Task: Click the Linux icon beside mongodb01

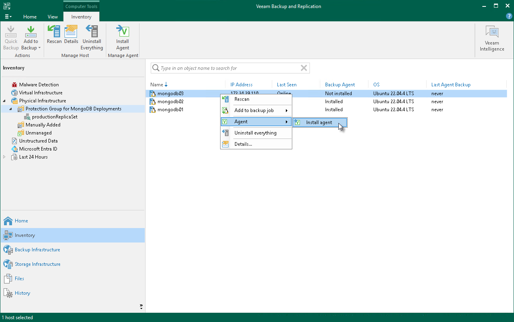Action: 152,110
